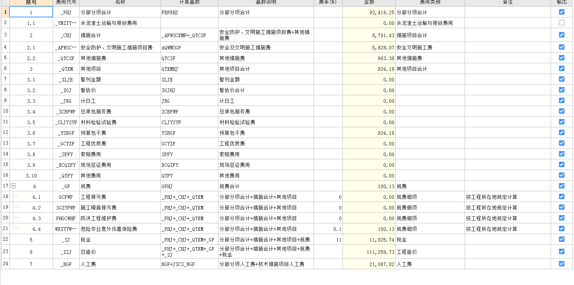Click the category cell 安全文明施工费
574x285 pixels.
tap(430, 47)
